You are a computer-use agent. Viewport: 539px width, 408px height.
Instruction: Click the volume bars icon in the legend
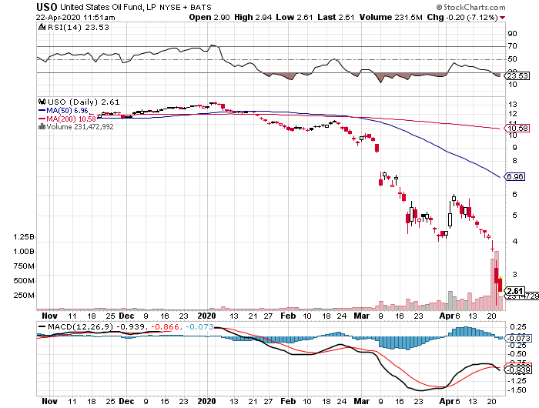click(x=42, y=126)
